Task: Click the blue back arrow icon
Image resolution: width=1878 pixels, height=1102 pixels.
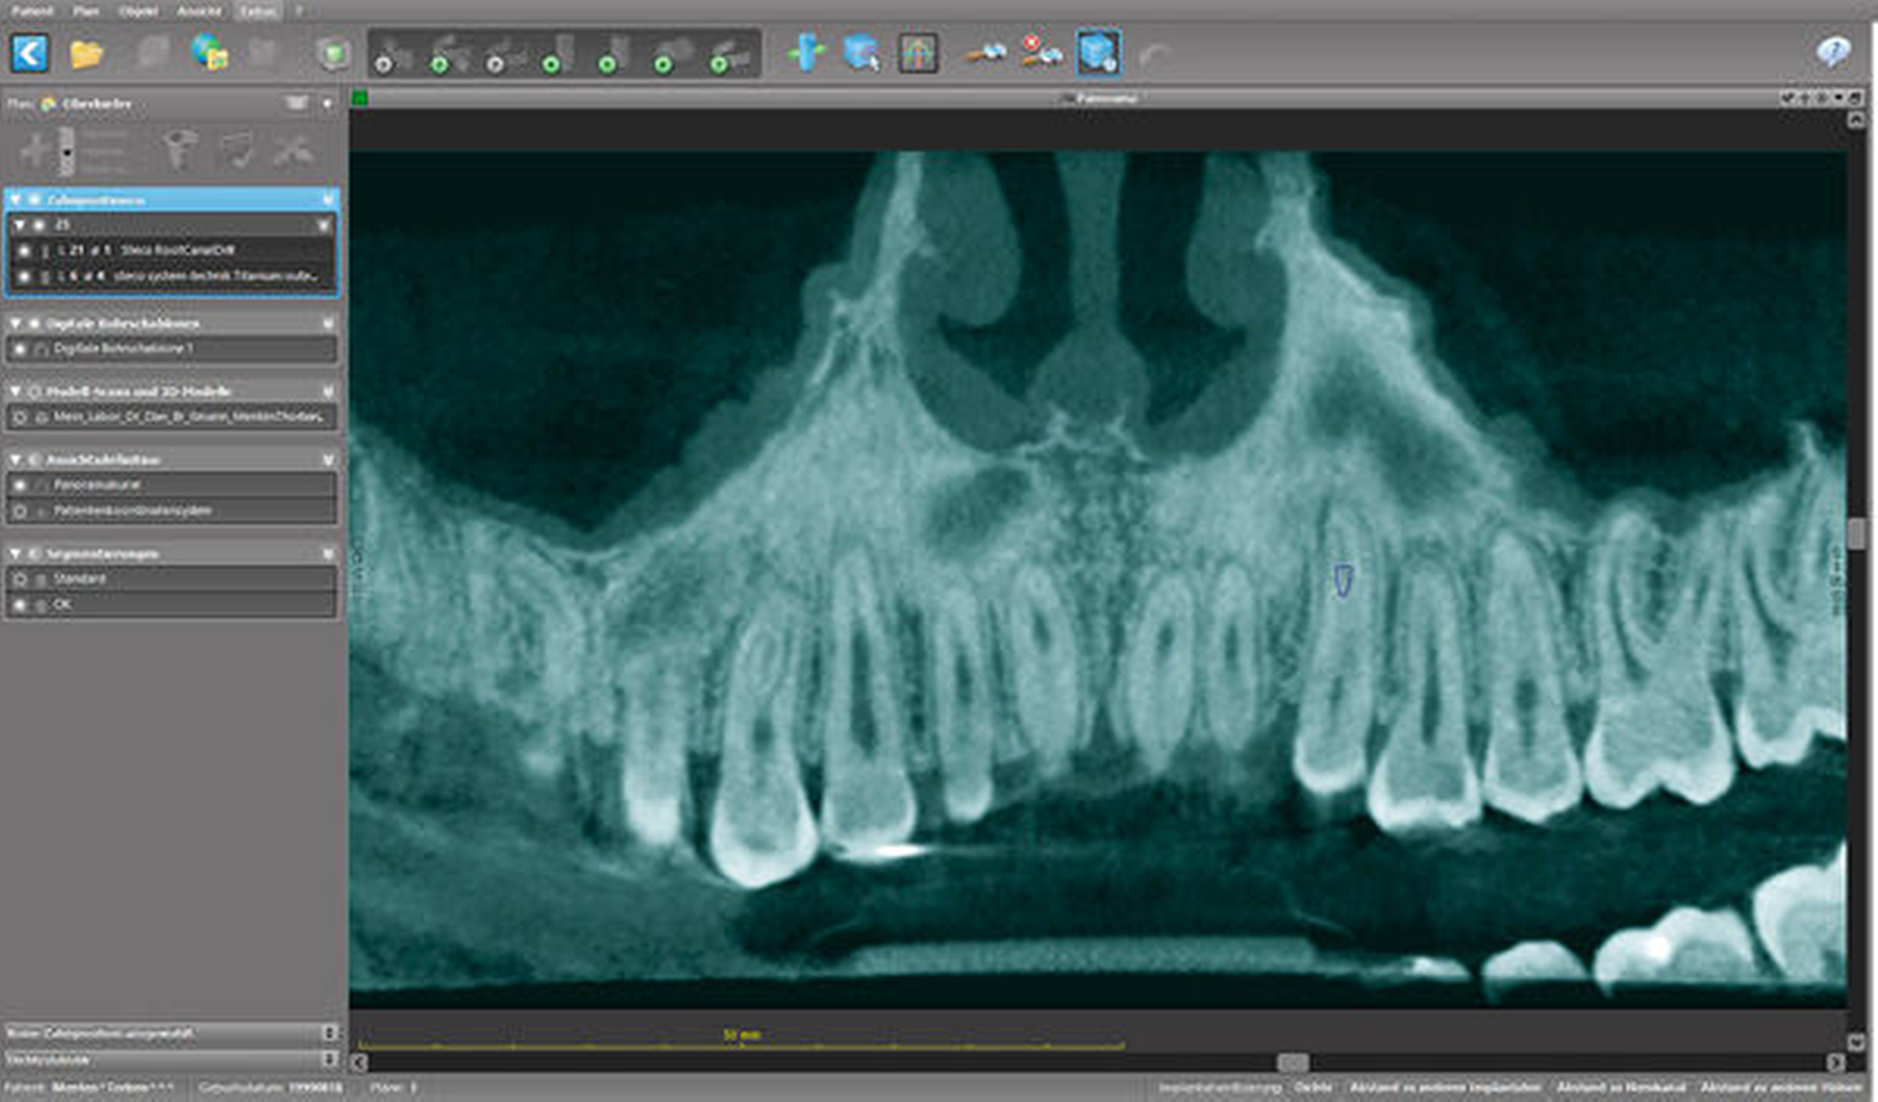Action: pyautogui.click(x=30, y=53)
